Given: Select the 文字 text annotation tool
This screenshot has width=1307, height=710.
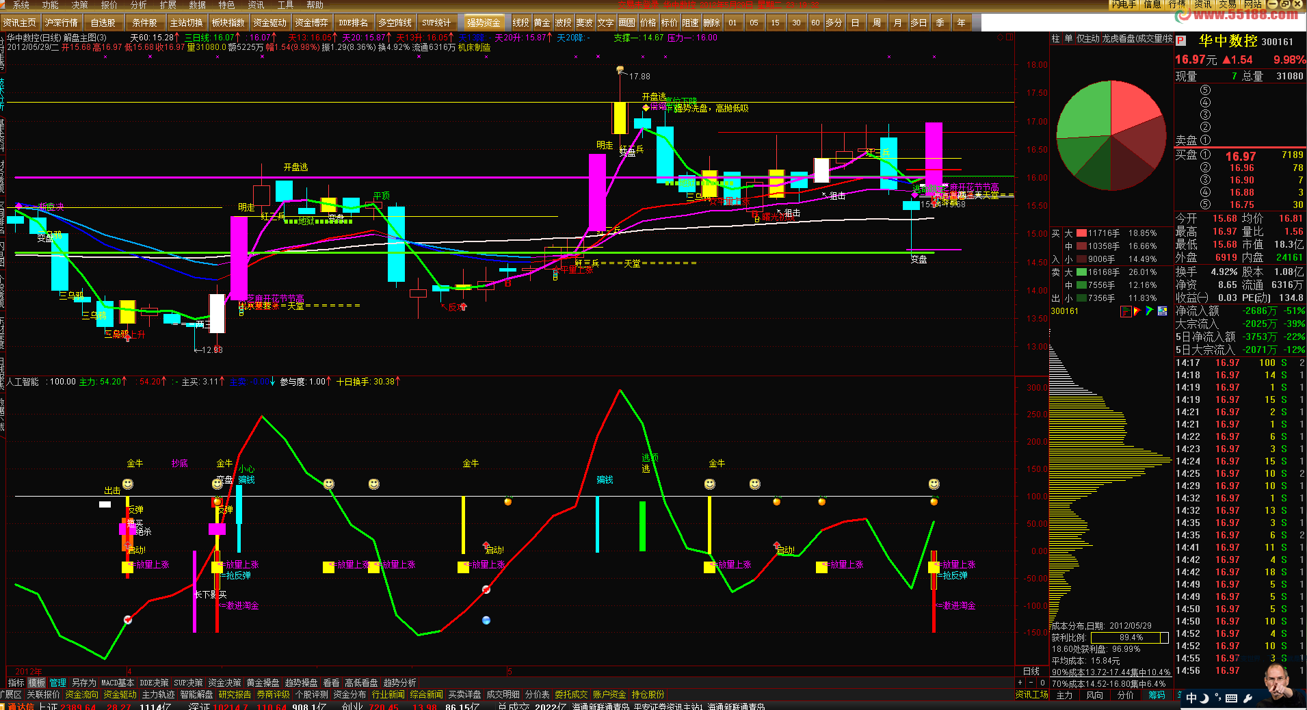Looking at the screenshot, I should coord(606,23).
